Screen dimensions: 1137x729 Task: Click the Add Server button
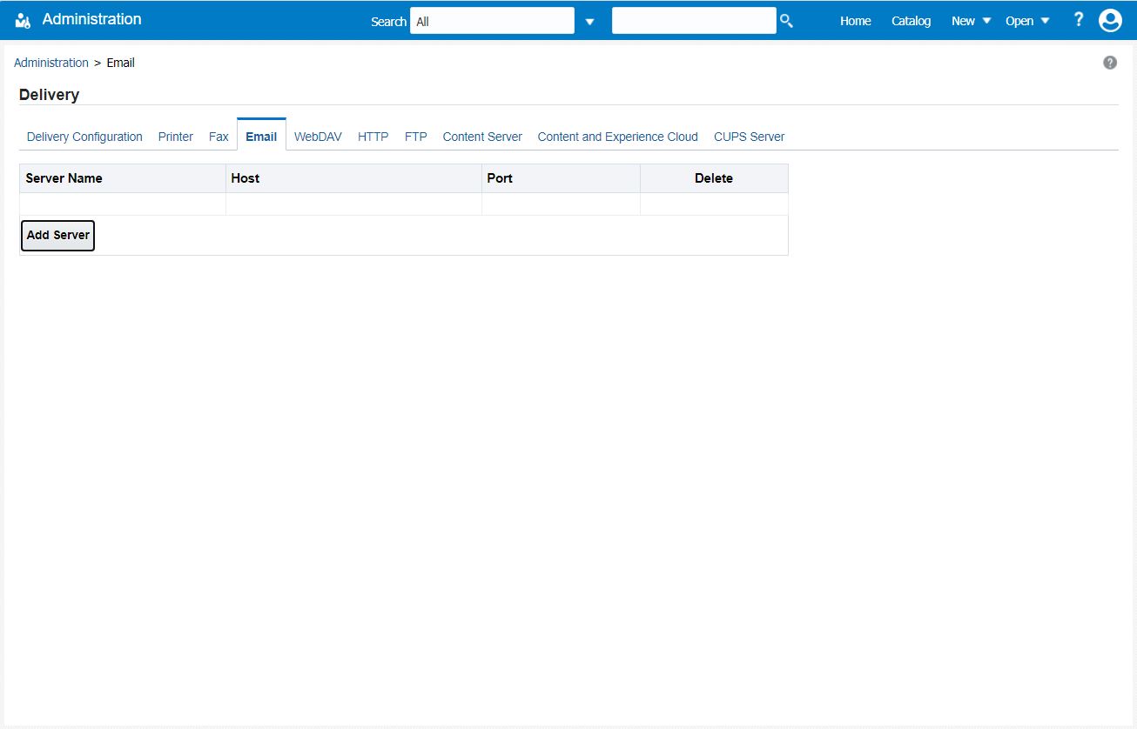pyautogui.click(x=57, y=236)
